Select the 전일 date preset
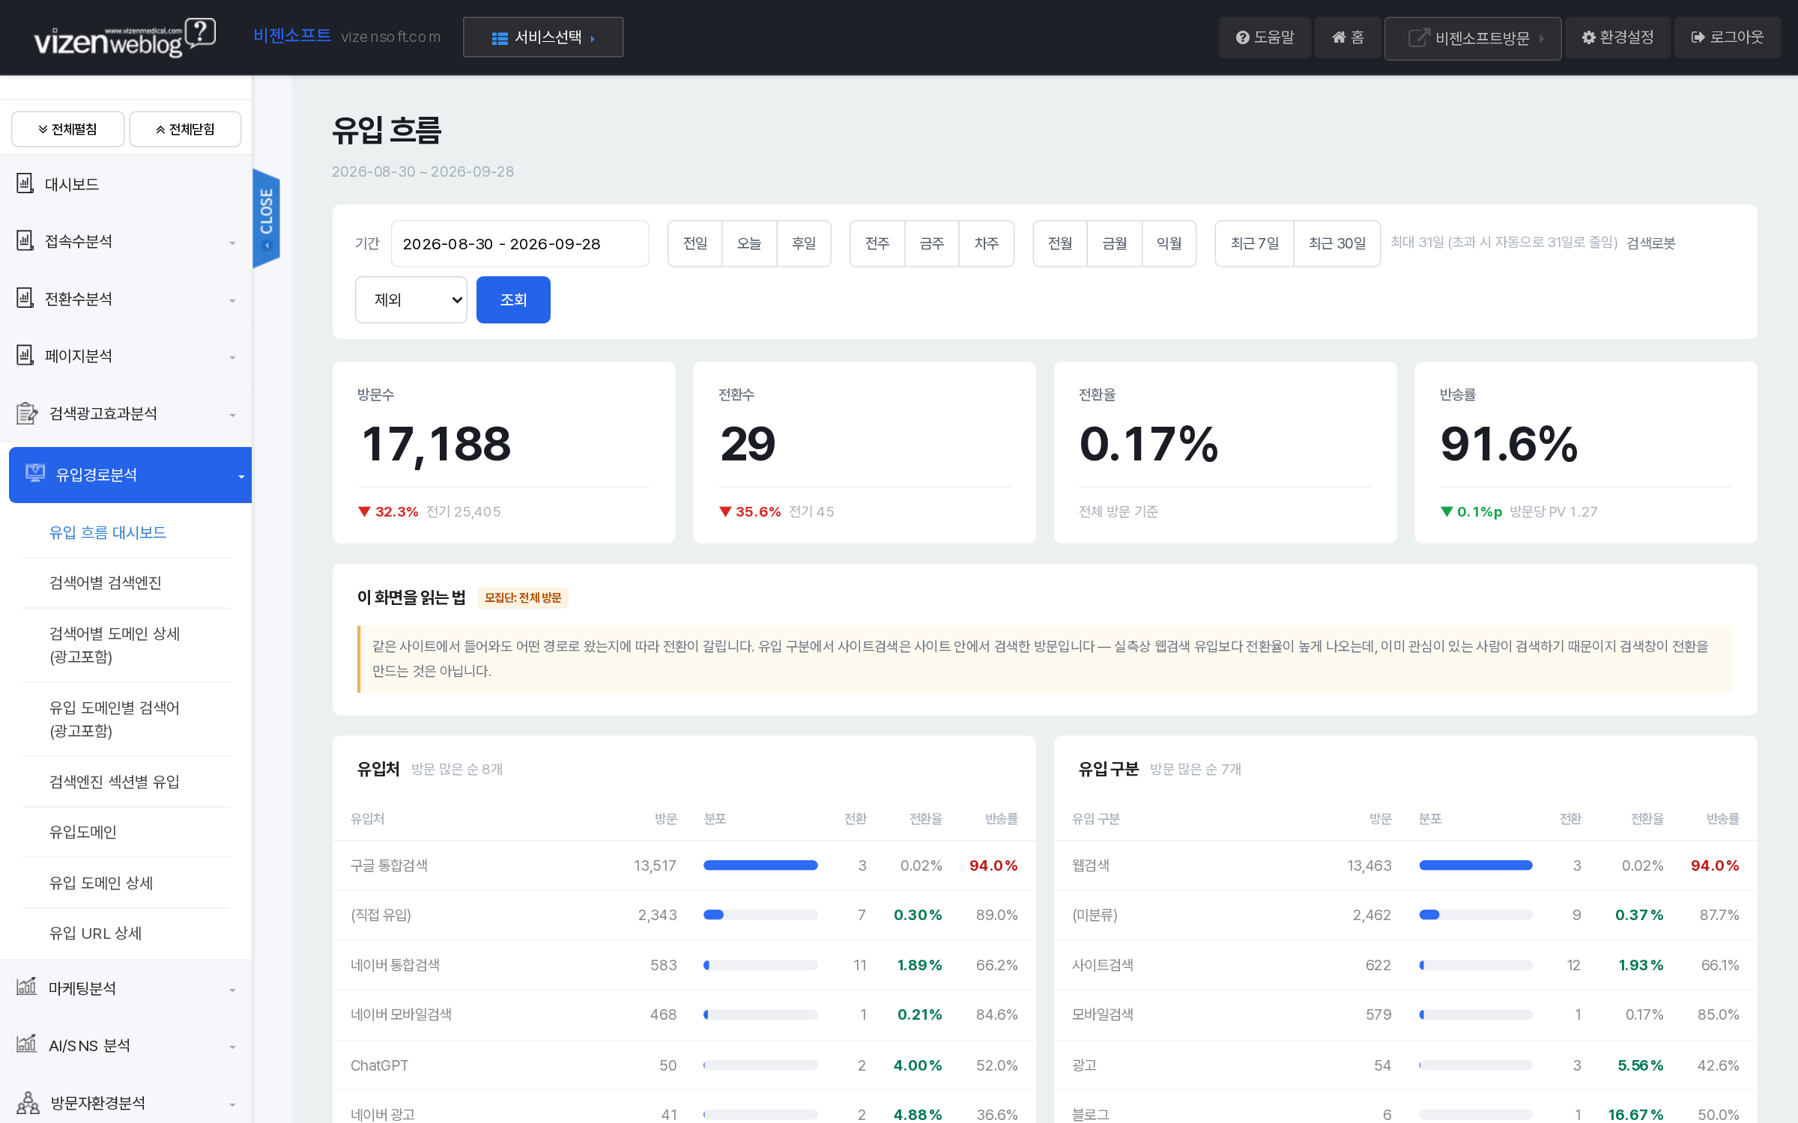1798x1123 pixels. point(695,243)
